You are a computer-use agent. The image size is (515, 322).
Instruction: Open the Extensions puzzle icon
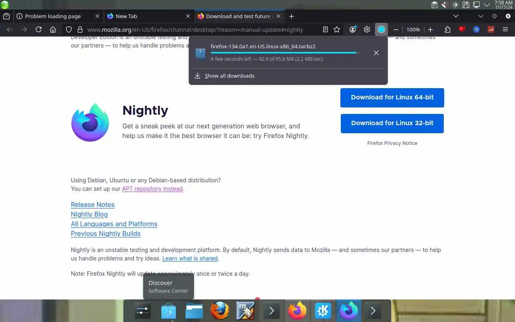coord(447,29)
